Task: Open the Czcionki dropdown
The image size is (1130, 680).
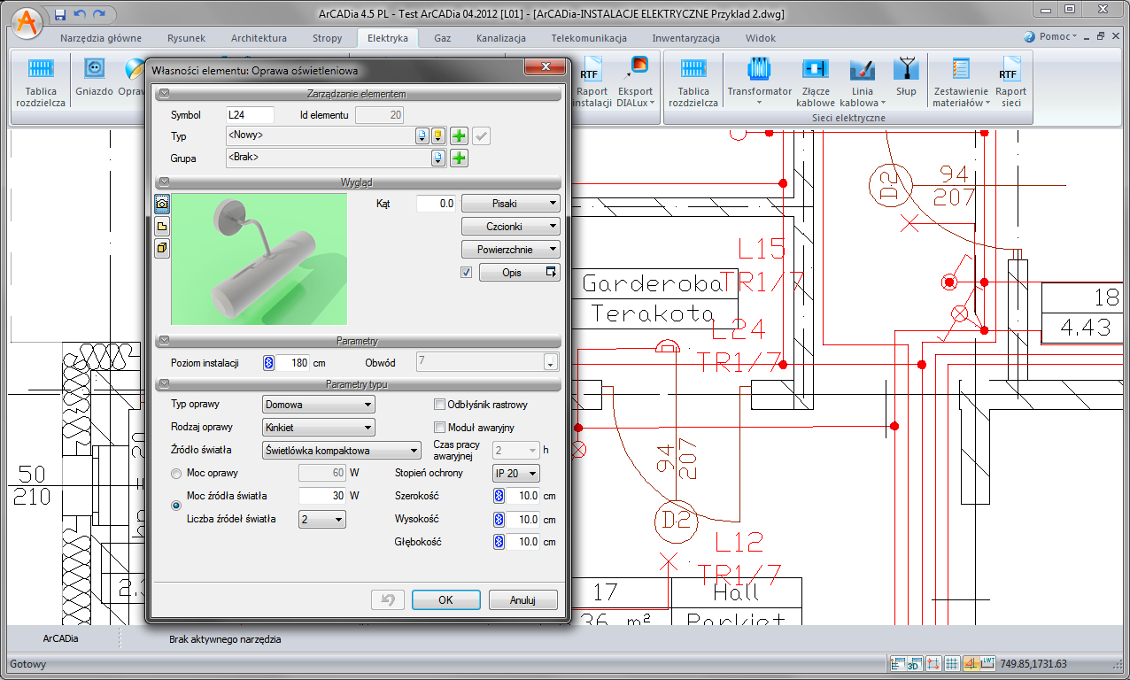Action: 511,227
